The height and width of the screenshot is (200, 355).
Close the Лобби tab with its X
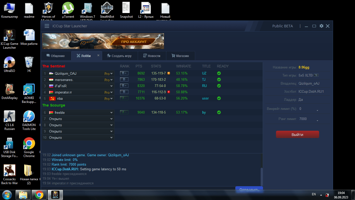(98, 55)
